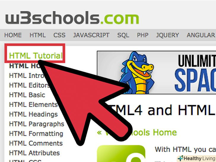Open the HOME menu item
This screenshot has width=216, height=162.
coord(13,35)
